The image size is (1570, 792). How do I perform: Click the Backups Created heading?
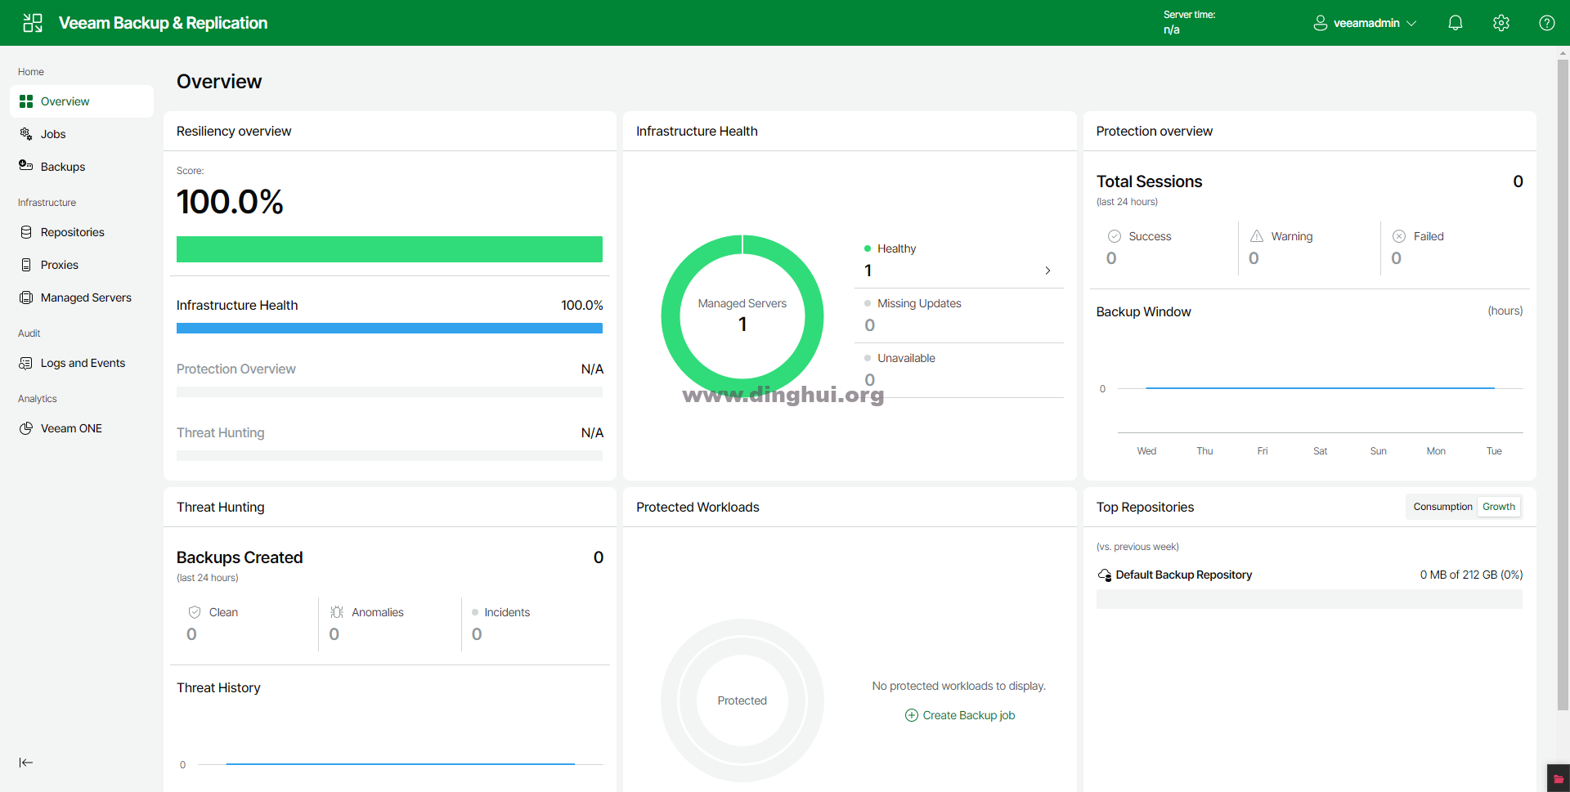[240, 557]
